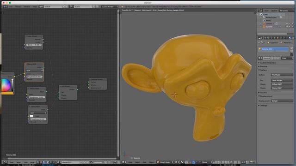Open the viewport shading mode icon in the 3D view header
This screenshot has width=296, height=166.
click(177, 162)
